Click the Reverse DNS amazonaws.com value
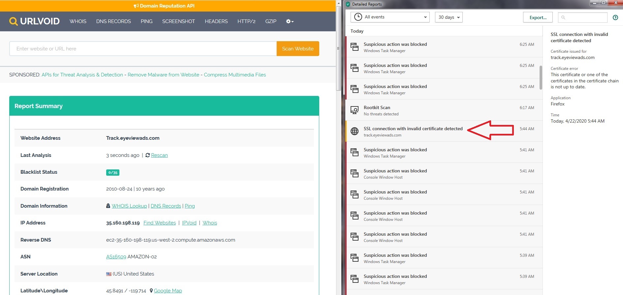623x295 pixels. [x=171, y=240]
